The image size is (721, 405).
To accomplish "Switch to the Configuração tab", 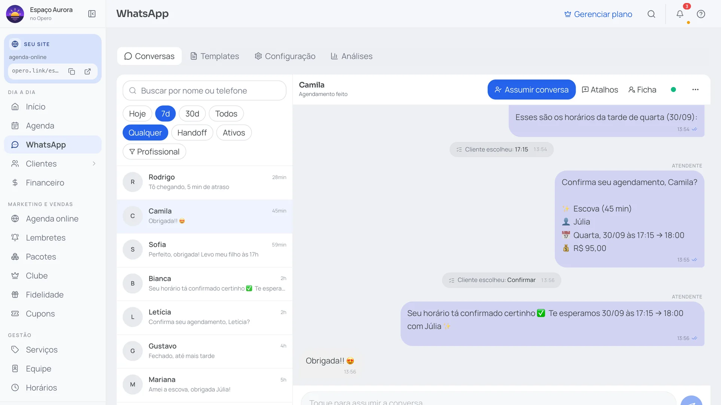I will (285, 56).
